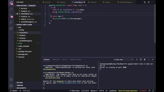
Task: Click Select the target application
Action: tap(128, 91)
